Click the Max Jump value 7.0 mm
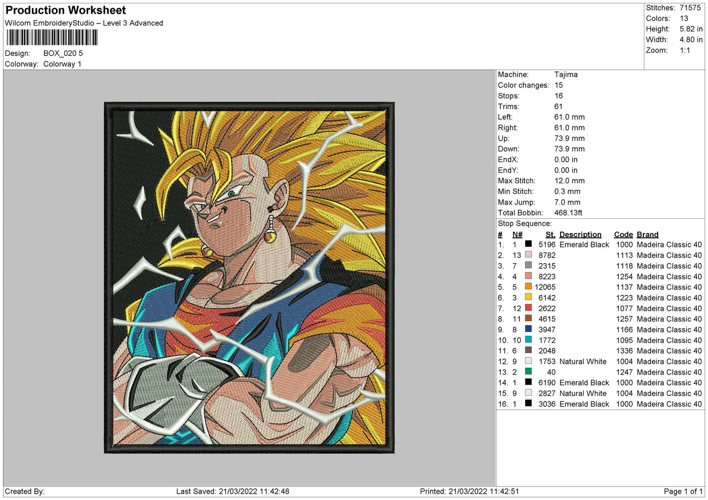Viewport: 708px width, 500px height. (567, 202)
